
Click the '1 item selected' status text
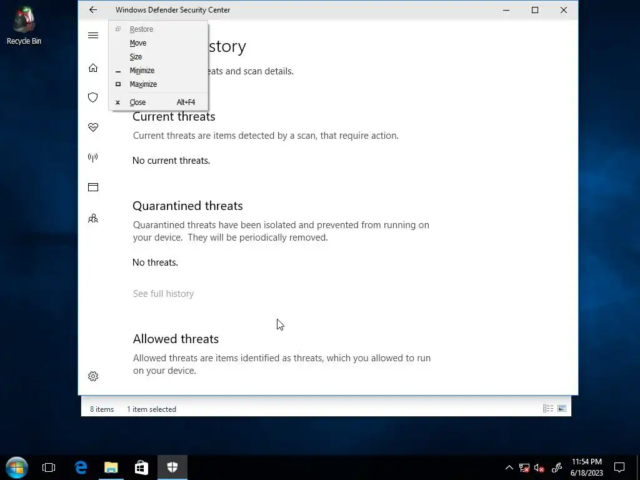(x=151, y=409)
